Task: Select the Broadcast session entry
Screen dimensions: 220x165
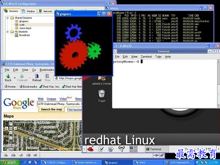Action: tap(24, 35)
